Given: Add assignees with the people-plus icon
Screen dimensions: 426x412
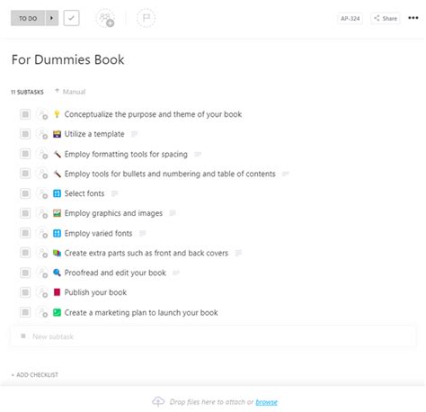Looking at the screenshot, I should tap(105, 18).
